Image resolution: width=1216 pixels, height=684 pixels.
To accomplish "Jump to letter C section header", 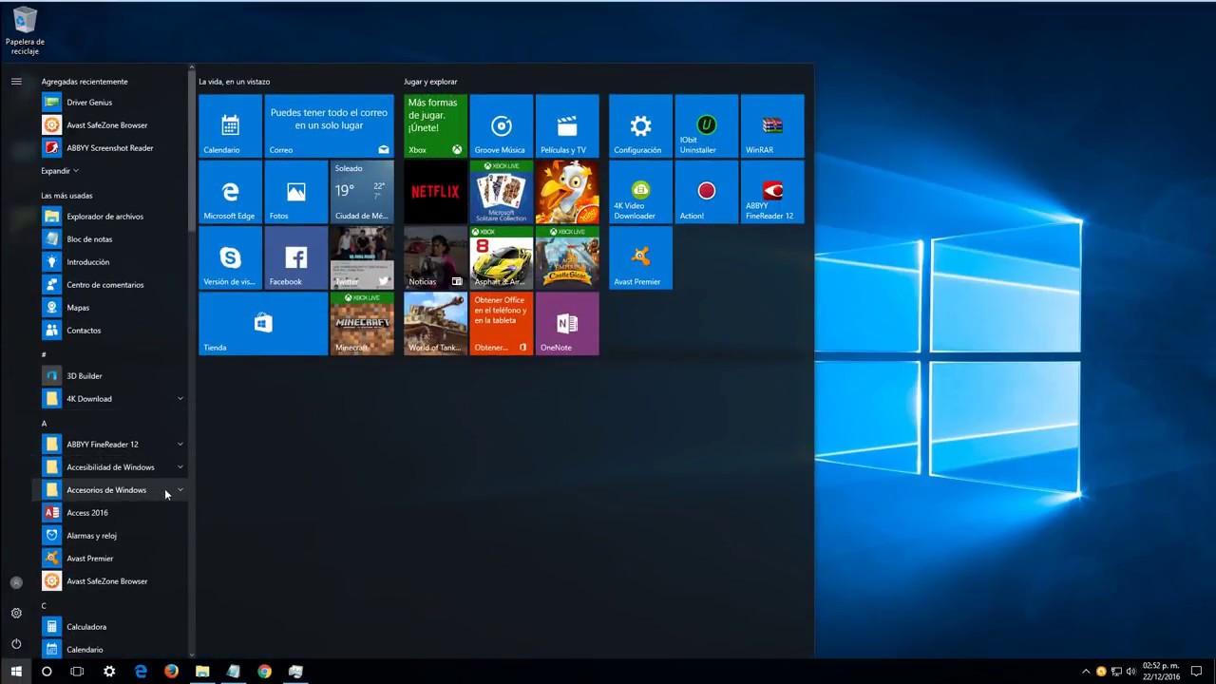I will [44, 606].
